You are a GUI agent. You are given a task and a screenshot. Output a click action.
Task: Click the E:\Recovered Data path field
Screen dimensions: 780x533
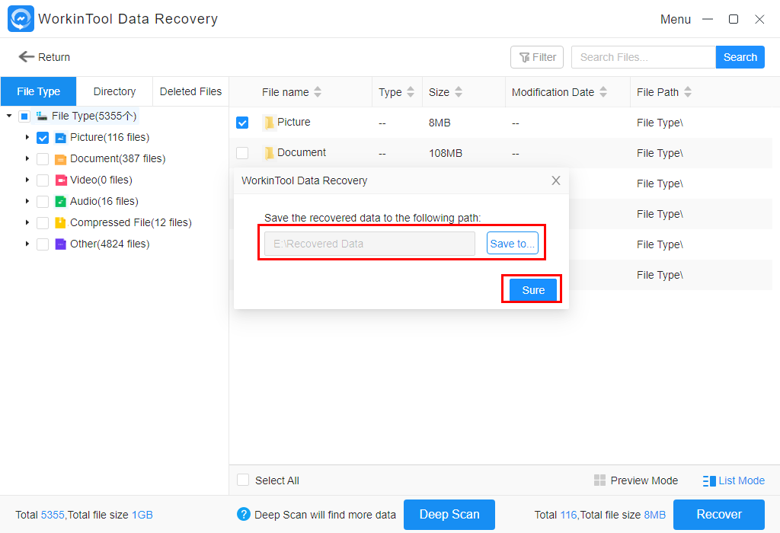pos(369,244)
